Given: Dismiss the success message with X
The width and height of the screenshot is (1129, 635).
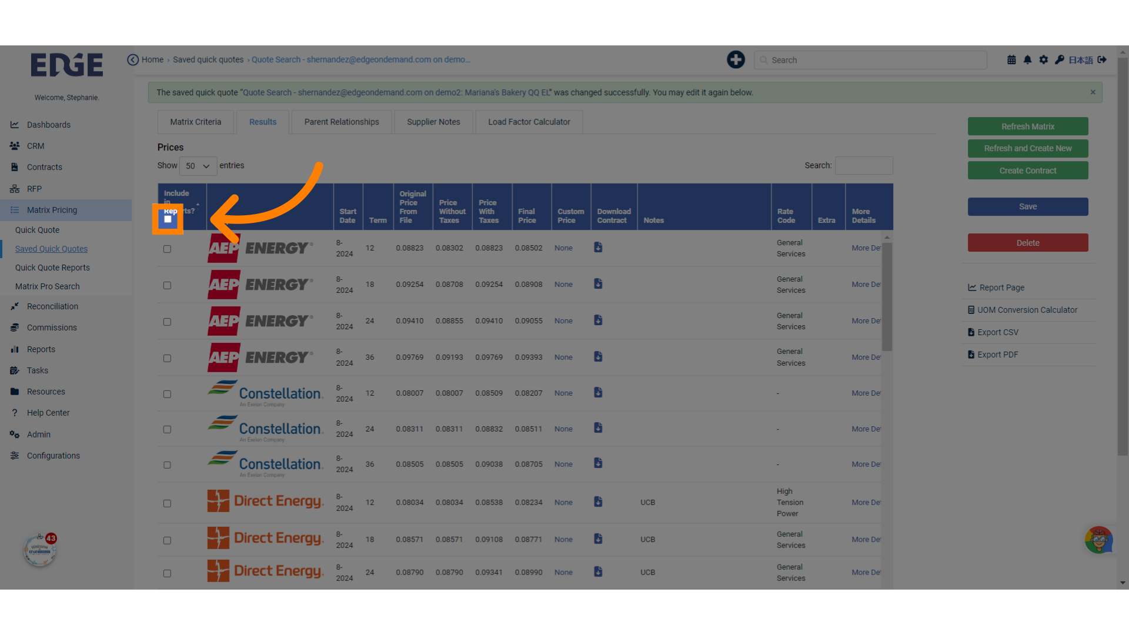Looking at the screenshot, I should click(1093, 92).
